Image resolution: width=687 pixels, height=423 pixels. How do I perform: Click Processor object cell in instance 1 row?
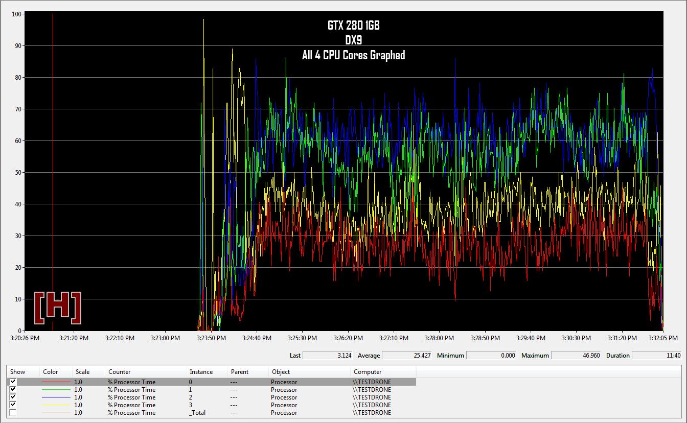click(x=284, y=389)
